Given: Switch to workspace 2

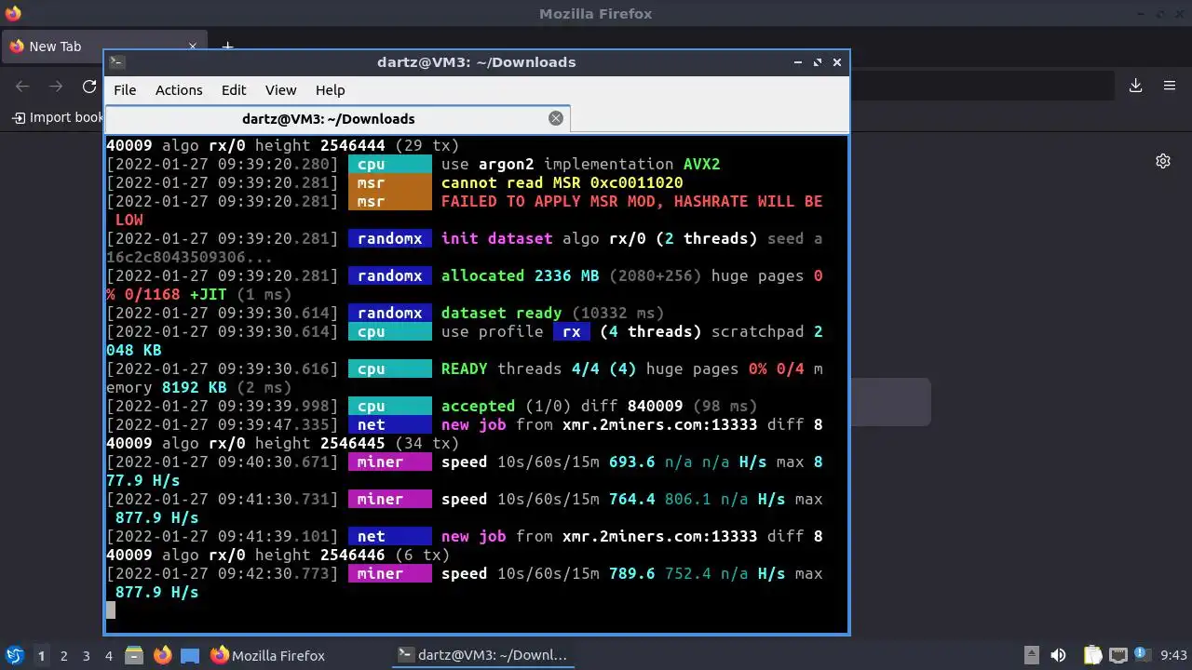Looking at the screenshot, I should 63,656.
